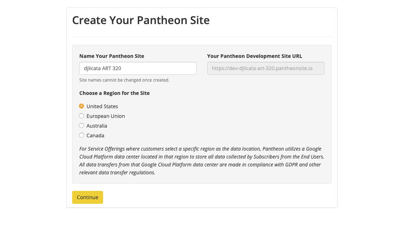Click the Create Your Pantheon Site heading
Screen dimensions: 402x252
click(141, 20)
